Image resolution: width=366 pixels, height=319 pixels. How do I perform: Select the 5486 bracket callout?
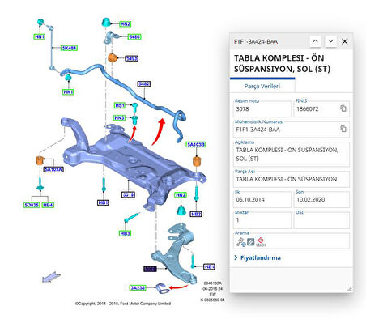click(134, 36)
